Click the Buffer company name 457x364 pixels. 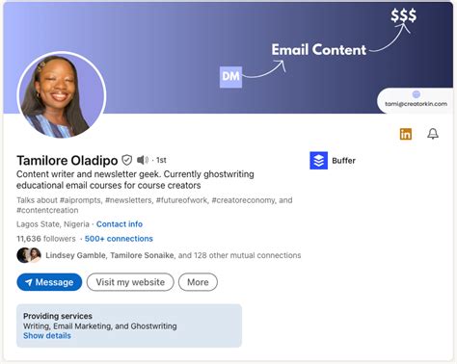point(343,161)
